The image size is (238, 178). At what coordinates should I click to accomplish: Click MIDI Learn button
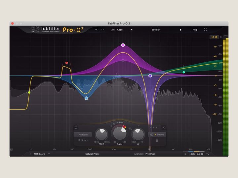pyautogui.click(x=39, y=154)
